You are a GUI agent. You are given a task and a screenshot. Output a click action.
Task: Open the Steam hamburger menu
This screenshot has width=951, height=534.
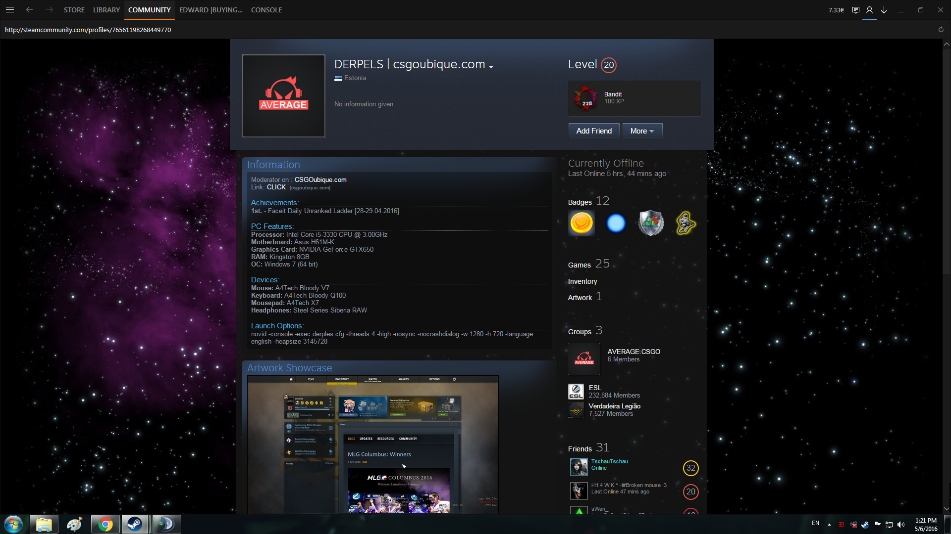pos(10,10)
